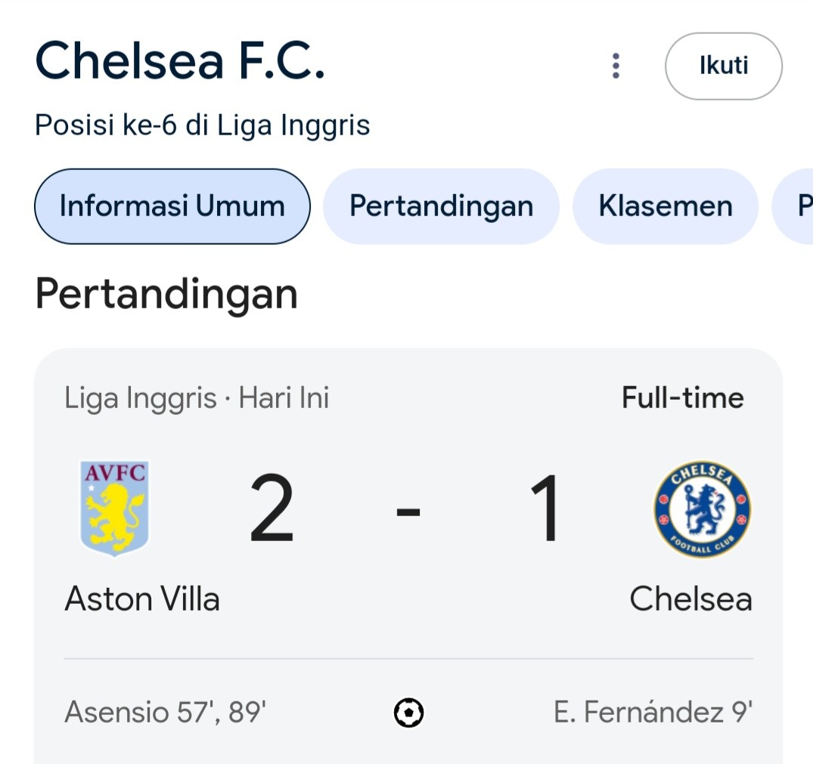Click the Chelsea F.C. title heading
Viewport: 813px width, 764px height.
180,61
